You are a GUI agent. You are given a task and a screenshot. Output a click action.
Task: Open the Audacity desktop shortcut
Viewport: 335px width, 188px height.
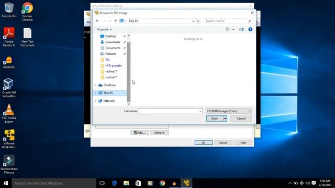[x=9, y=62]
